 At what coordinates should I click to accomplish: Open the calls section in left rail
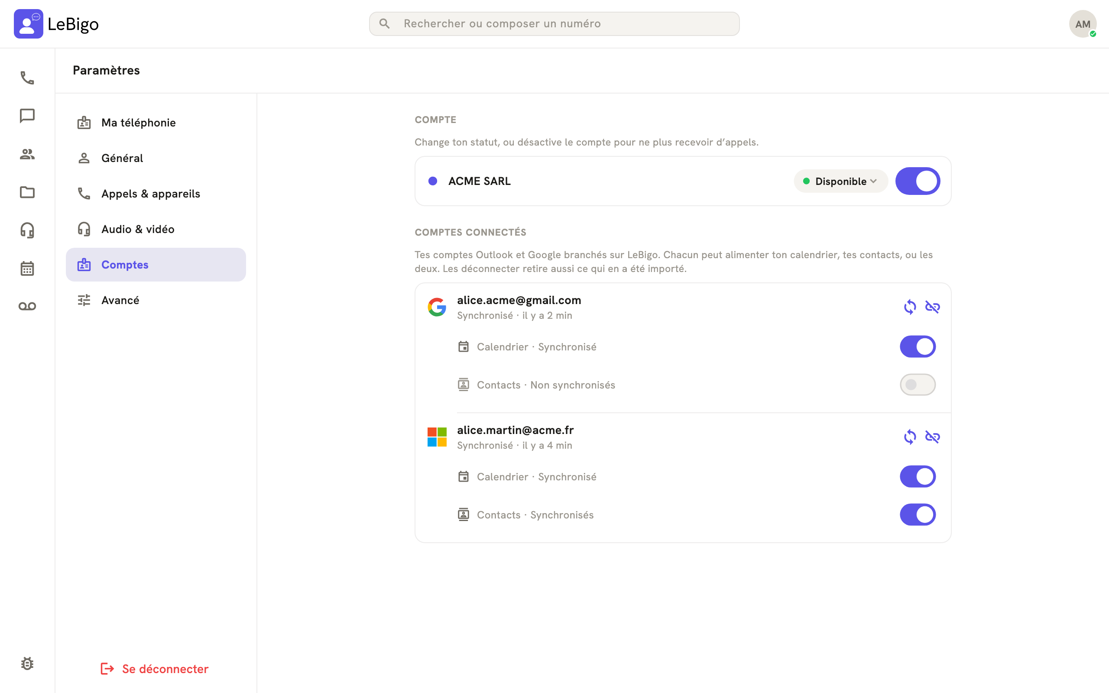click(27, 78)
